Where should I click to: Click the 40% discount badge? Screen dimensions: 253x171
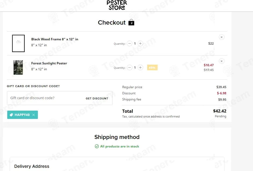pyautogui.click(x=152, y=68)
